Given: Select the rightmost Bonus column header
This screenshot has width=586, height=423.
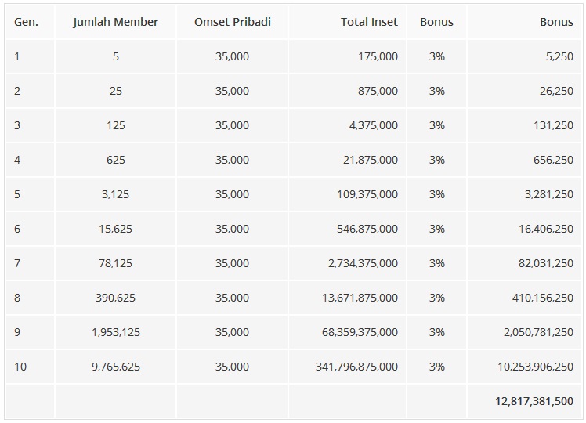Looking at the screenshot, I should [556, 22].
